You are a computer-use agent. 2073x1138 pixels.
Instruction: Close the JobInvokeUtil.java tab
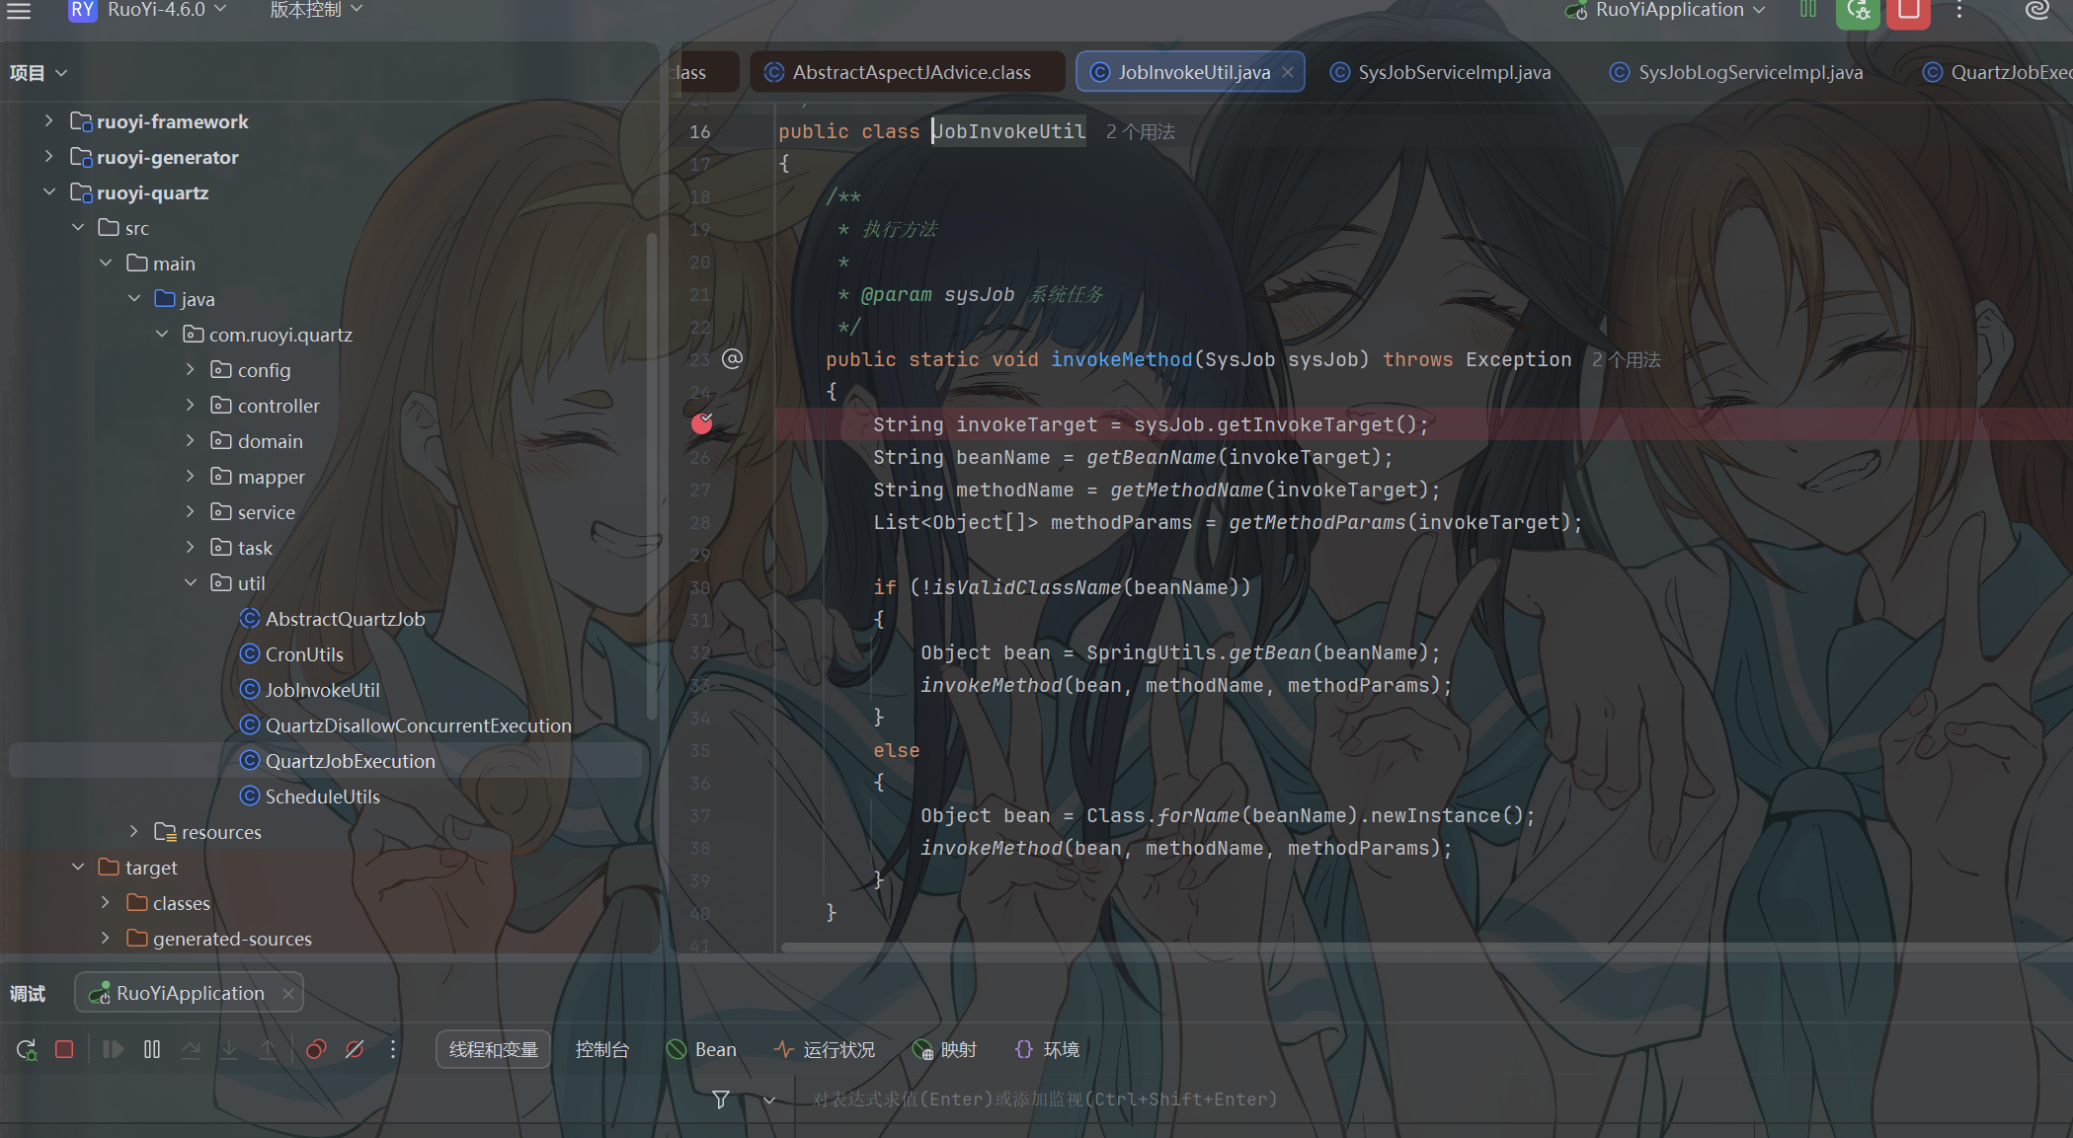(1288, 72)
